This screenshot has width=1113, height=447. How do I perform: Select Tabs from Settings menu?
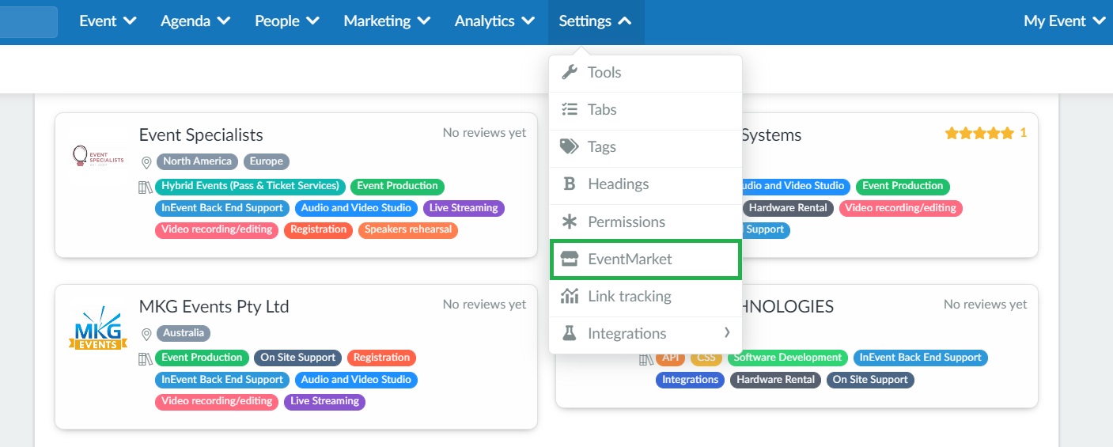(645, 110)
